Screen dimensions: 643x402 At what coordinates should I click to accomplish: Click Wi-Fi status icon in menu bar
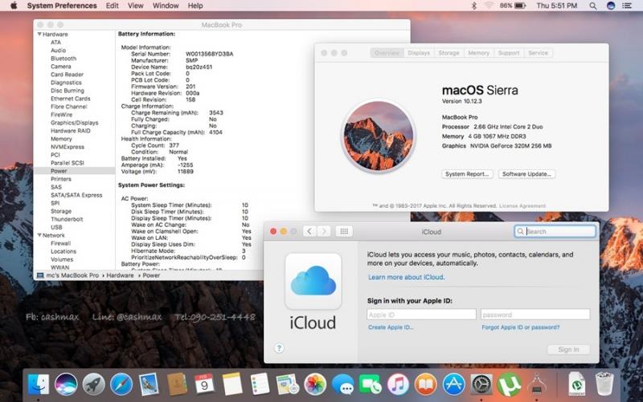[x=489, y=6]
